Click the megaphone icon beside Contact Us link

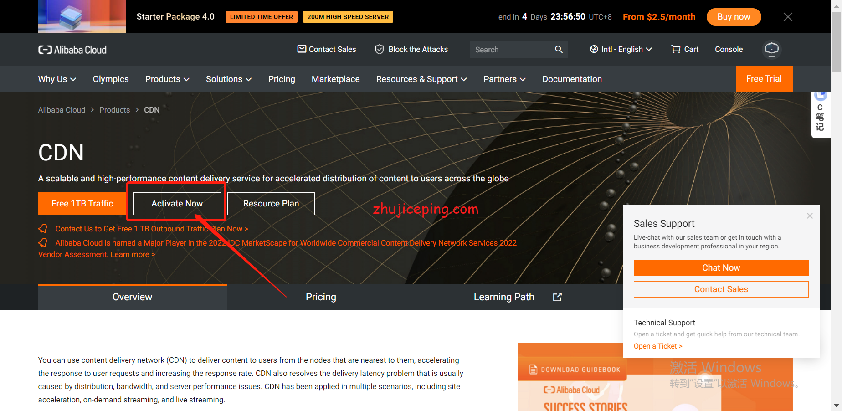(x=43, y=228)
